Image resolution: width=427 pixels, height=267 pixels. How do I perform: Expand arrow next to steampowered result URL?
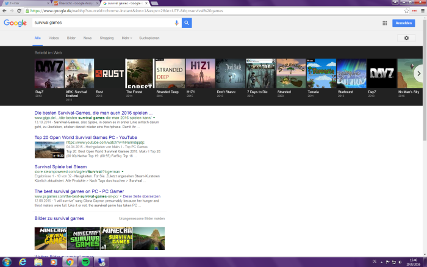pos(123,172)
